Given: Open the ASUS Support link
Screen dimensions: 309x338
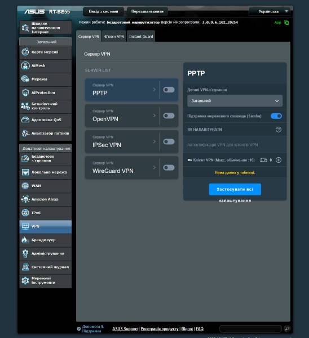Looking at the screenshot, I should (x=125, y=329).
